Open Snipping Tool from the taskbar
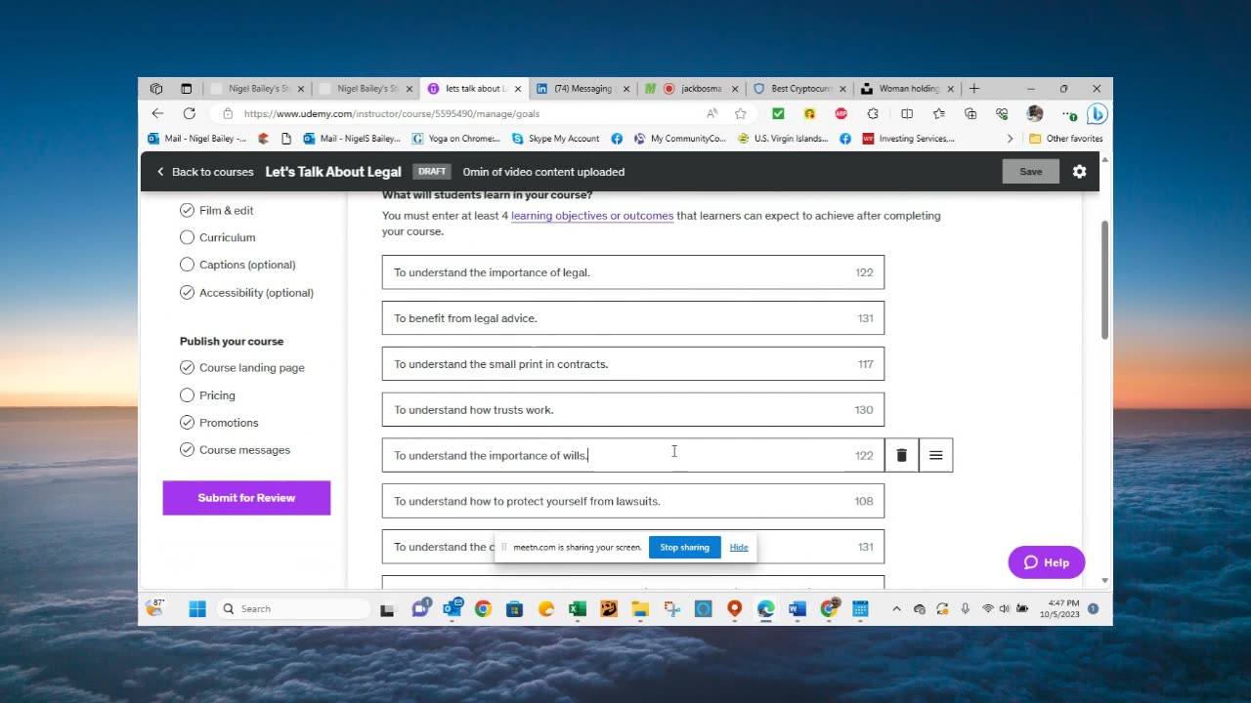This screenshot has height=703, width=1251. 671,608
